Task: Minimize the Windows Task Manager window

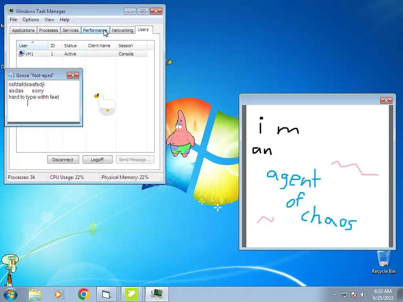Action: pos(130,11)
